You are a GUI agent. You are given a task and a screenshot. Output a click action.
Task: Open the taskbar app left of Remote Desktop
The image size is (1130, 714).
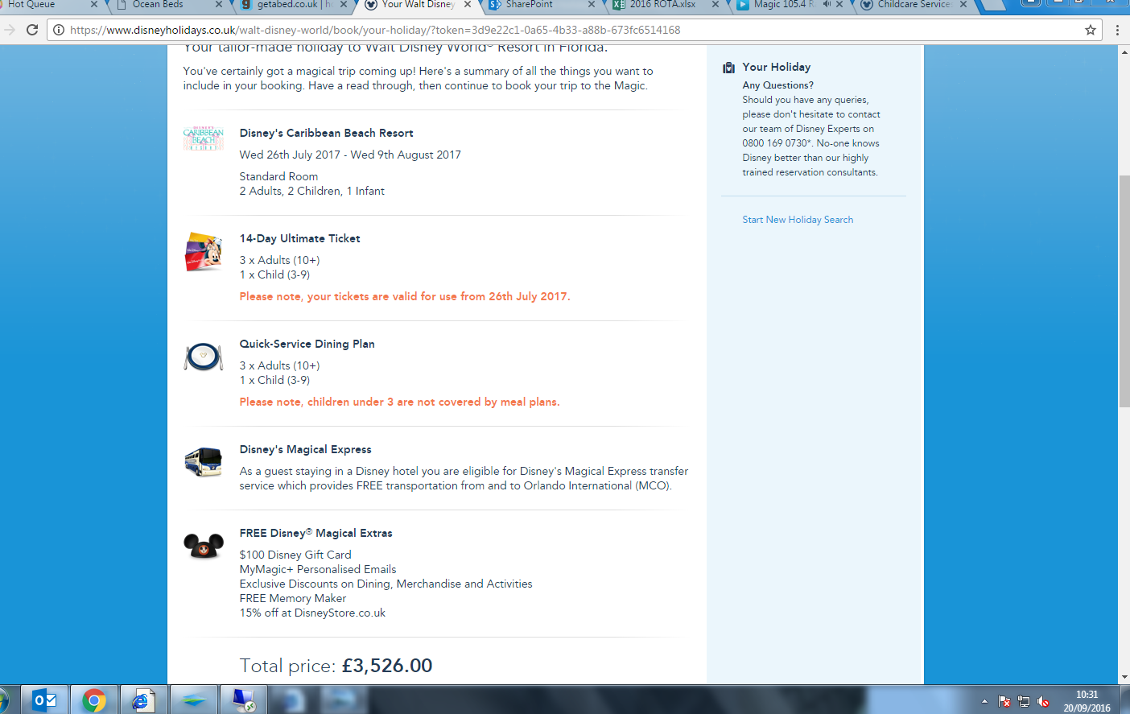click(x=193, y=700)
